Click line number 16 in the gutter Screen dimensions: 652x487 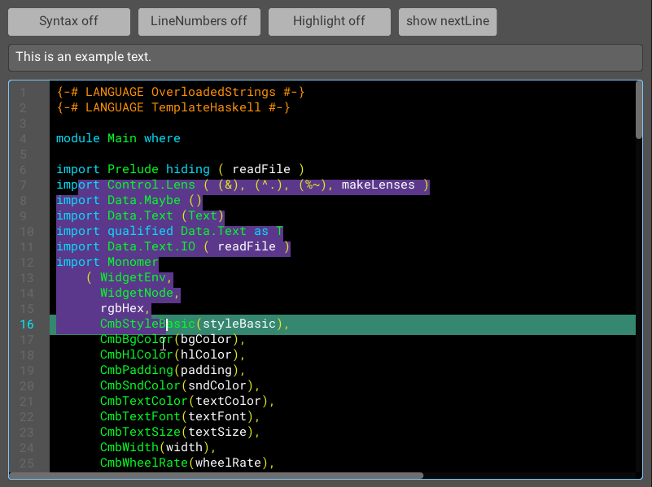(26, 324)
